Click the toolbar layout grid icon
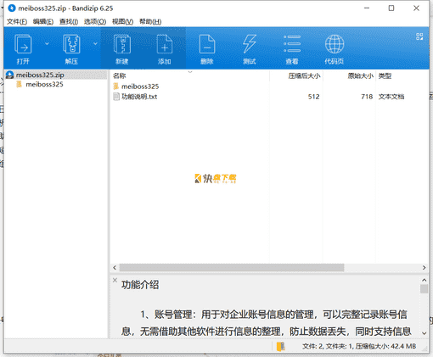This screenshot has width=433, height=357. [419, 36]
